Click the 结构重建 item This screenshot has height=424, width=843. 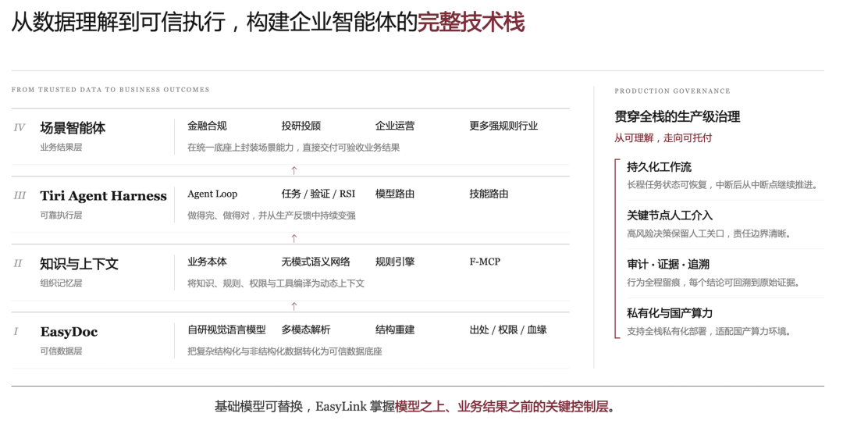[x=395, y=330]
